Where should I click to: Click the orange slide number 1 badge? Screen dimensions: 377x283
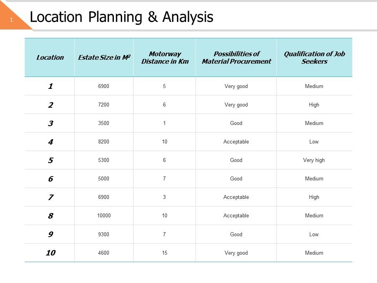12,20
